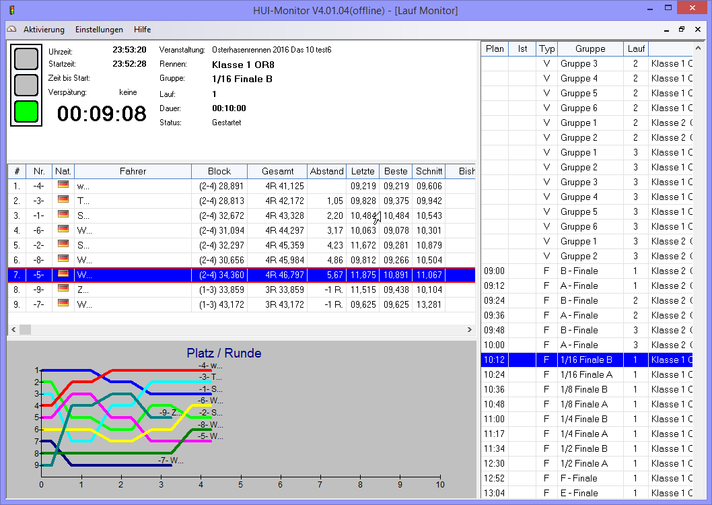Viewport: 712px width, 505px height.
Task: Click the Platz / Runde chart title
Action: tap(224, 353)
